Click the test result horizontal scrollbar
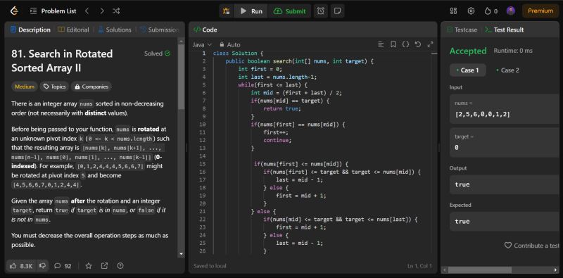This screenshot has width=563, height=278. [480, 270]
